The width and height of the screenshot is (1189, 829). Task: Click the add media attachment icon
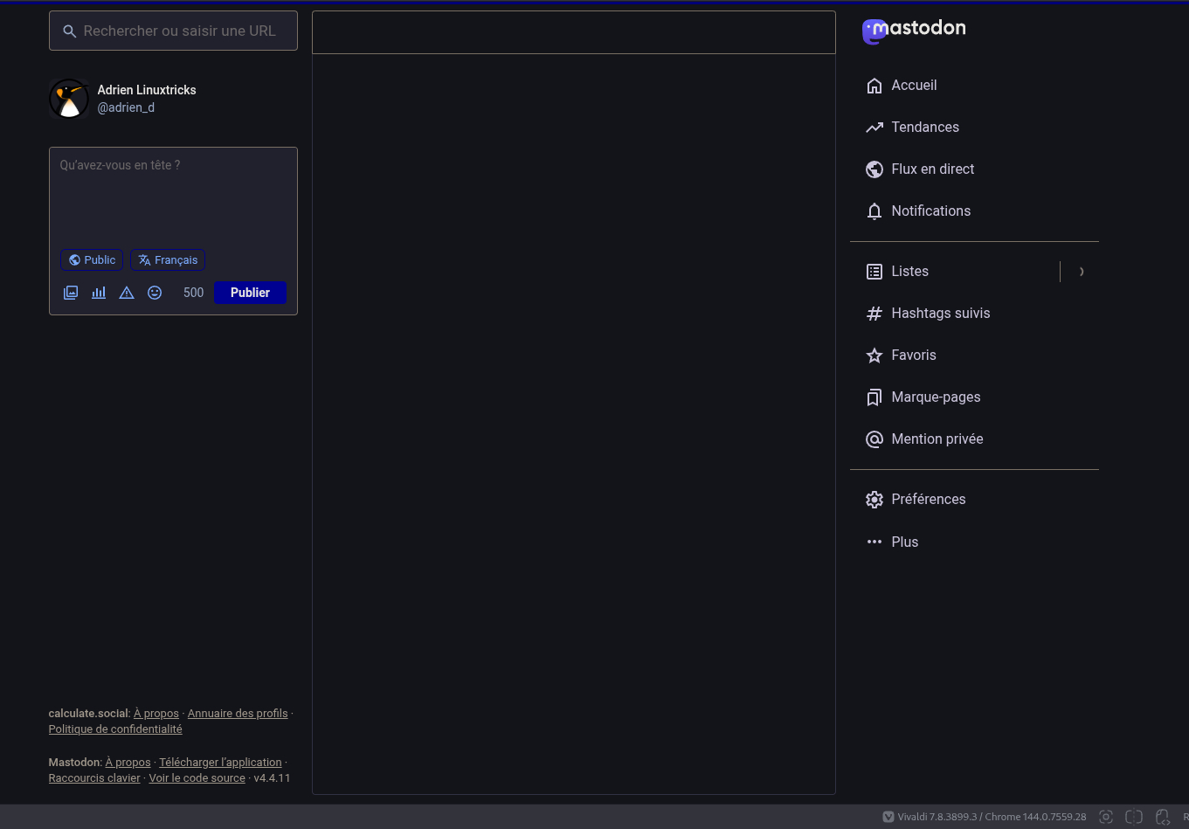point(71,293)
